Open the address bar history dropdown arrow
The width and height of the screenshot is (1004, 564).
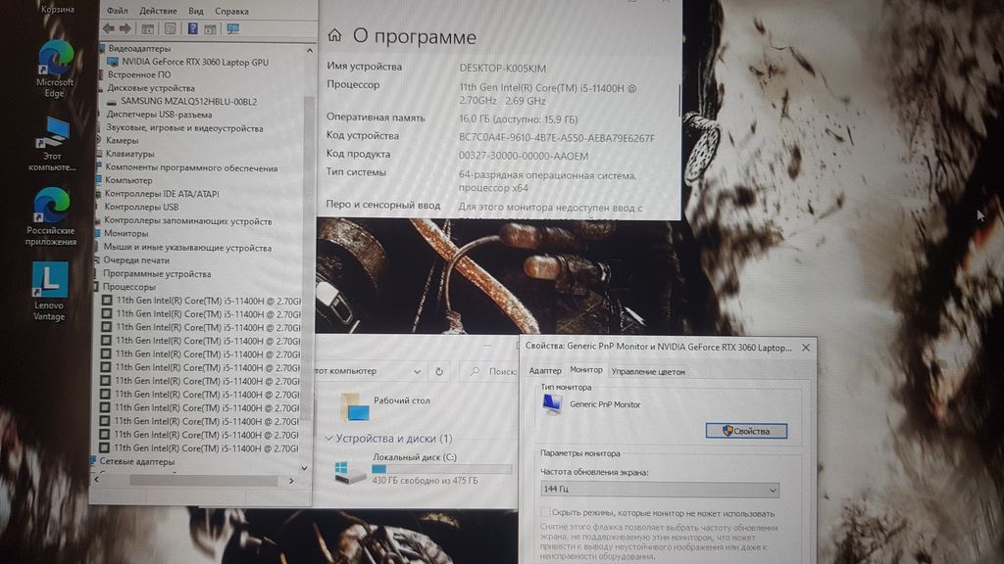(x=418, y=372)
